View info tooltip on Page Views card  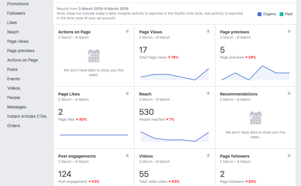click(208, 31)
